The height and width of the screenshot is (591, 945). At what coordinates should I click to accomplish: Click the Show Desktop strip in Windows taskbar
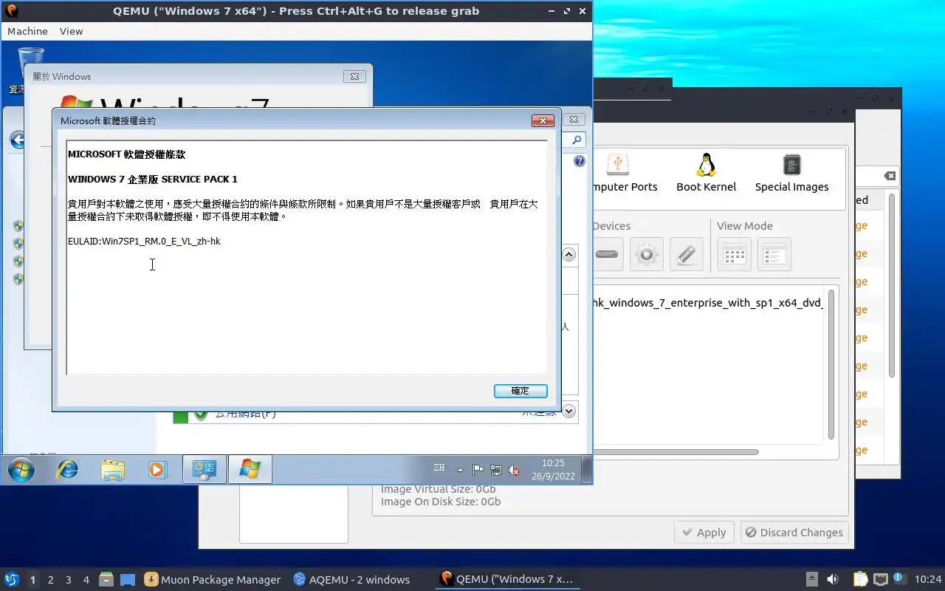586,469
